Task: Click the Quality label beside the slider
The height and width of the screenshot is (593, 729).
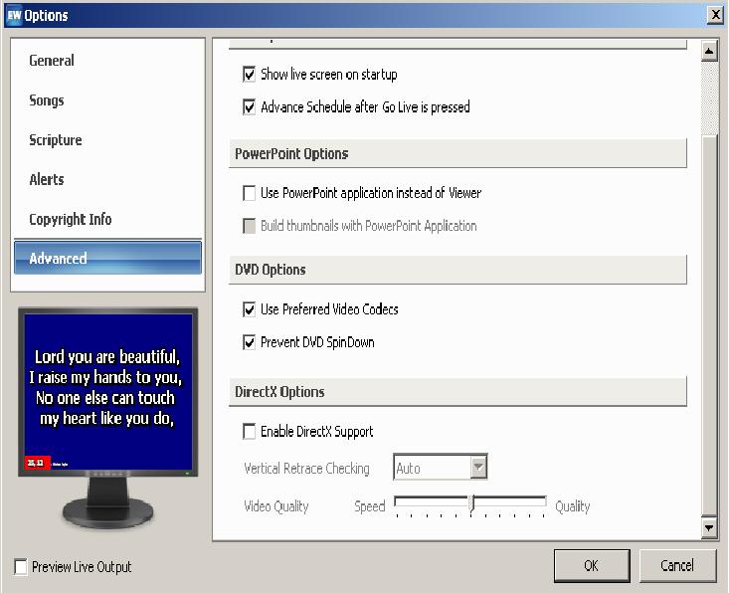Action: (x=573, y=506)
